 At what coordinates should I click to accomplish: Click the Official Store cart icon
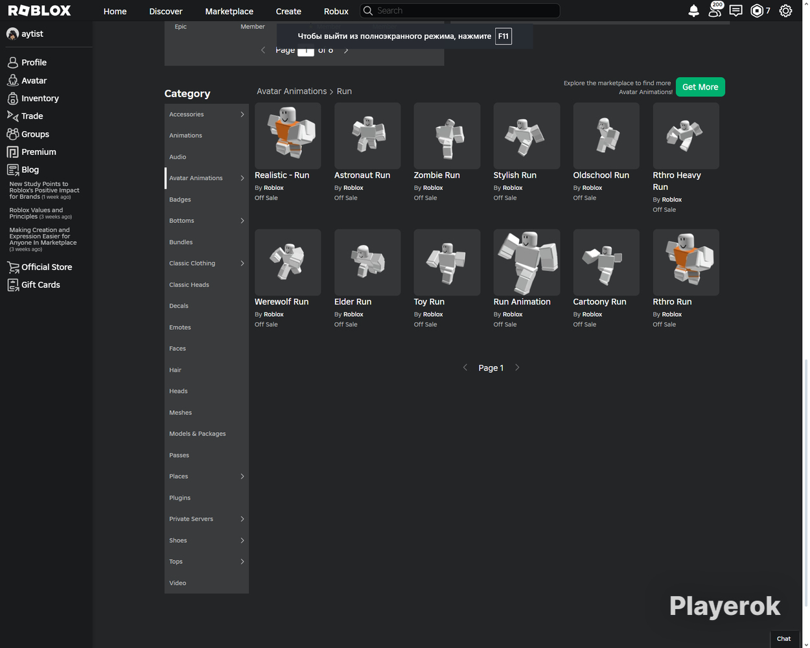coord(13,267)
